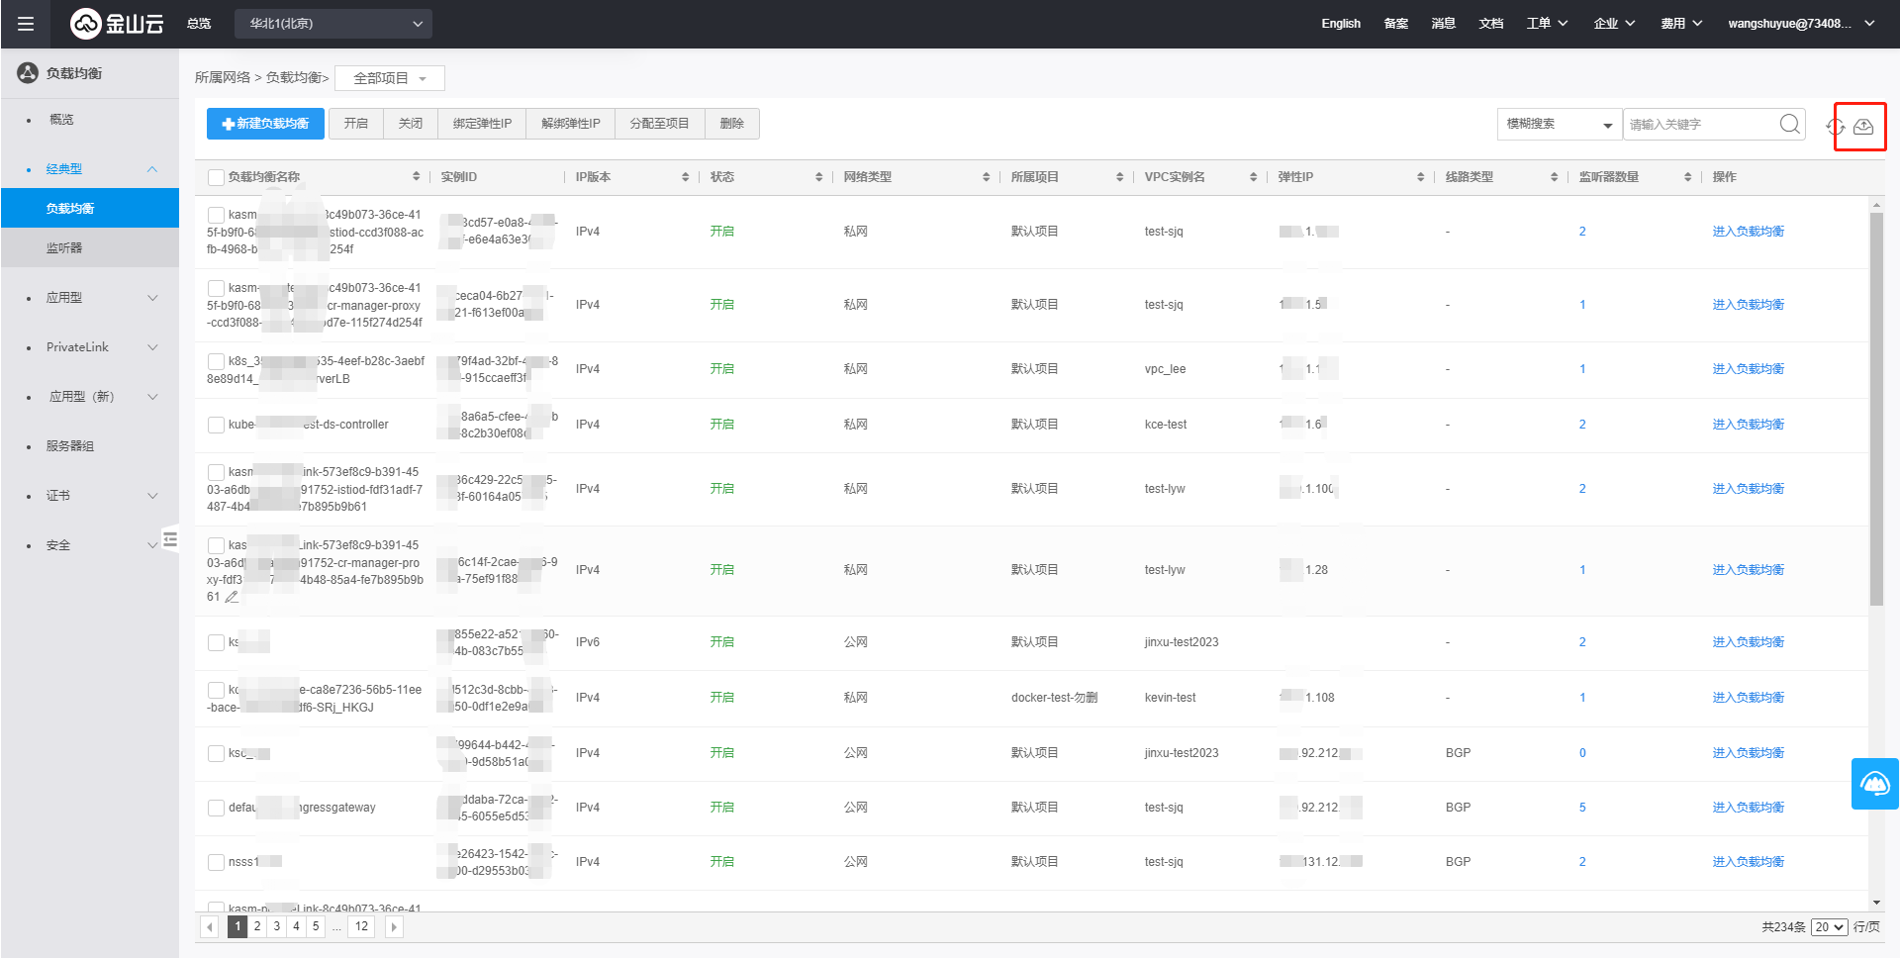Open the 华北1(北京) region dropdown

[x=333, y=24]
